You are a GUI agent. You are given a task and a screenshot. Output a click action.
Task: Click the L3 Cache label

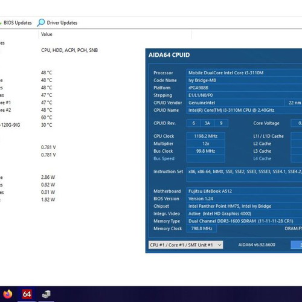click(x=262, y=151)
